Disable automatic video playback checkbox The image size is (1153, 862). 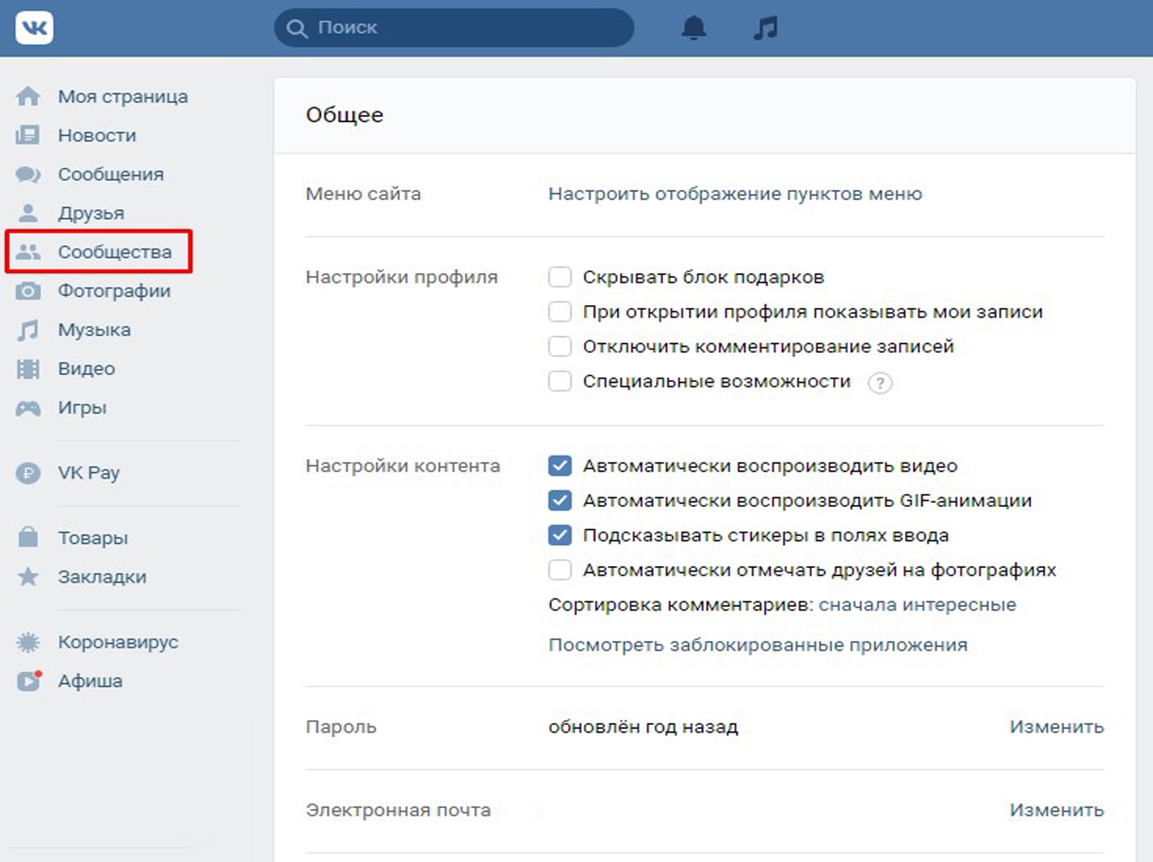coord(559,466)
